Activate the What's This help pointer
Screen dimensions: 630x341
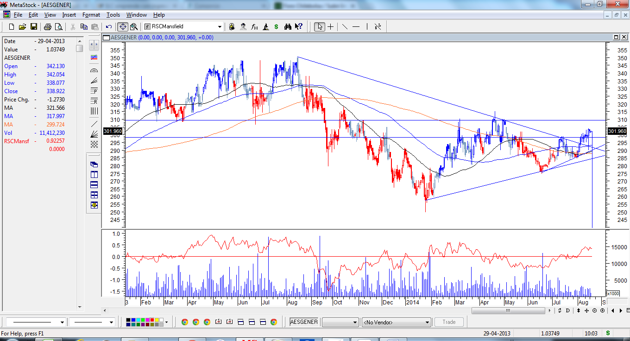[299, 26]
